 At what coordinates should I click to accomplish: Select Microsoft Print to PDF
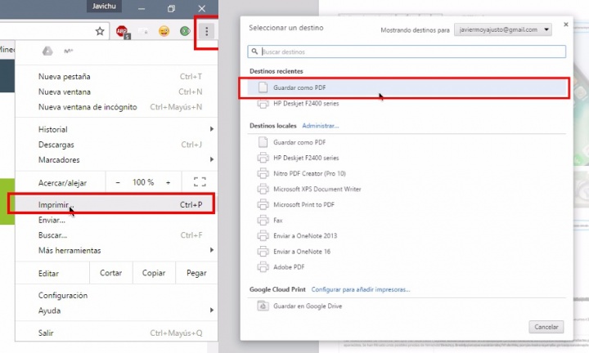(x=407, y=204)
